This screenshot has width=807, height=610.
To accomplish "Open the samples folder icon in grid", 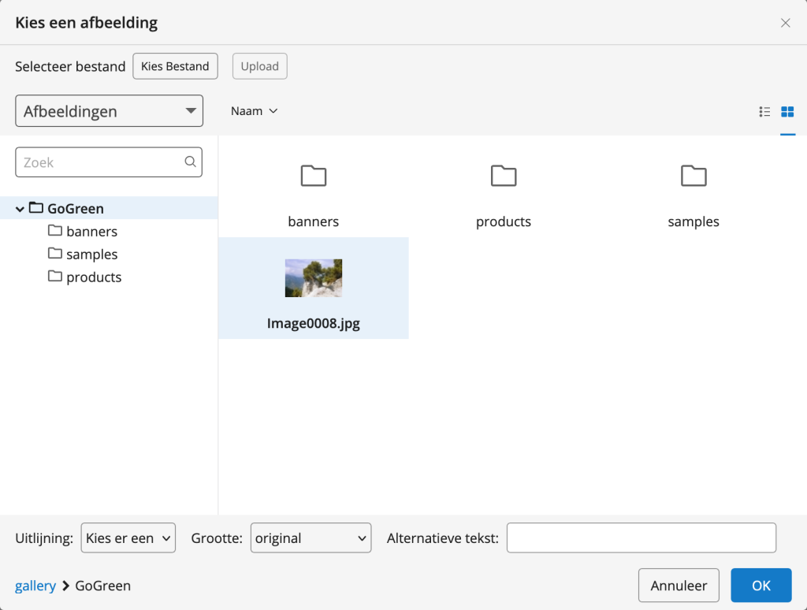I will tap(694, 176).
